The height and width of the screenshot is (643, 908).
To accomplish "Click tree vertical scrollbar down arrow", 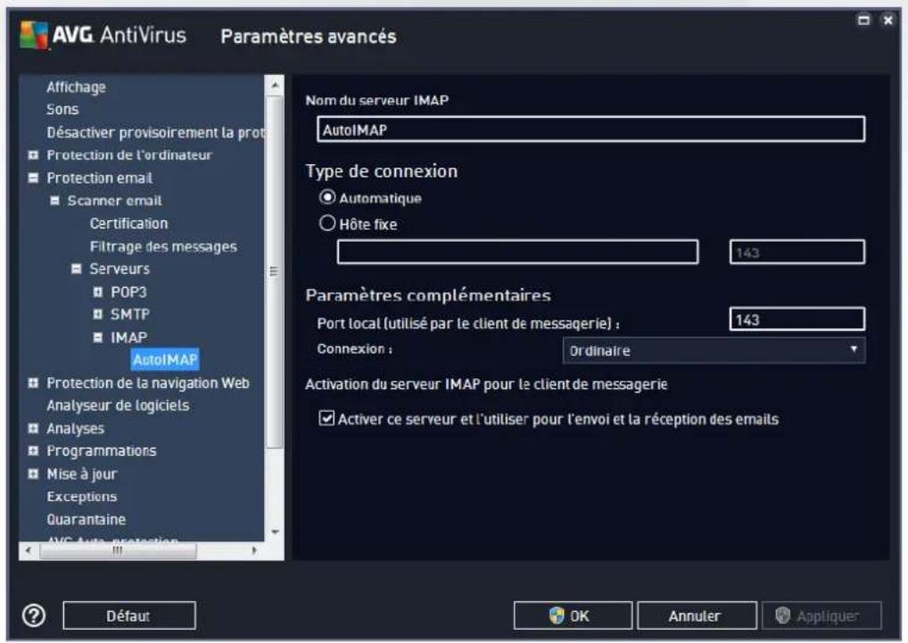I will [275, 532].
